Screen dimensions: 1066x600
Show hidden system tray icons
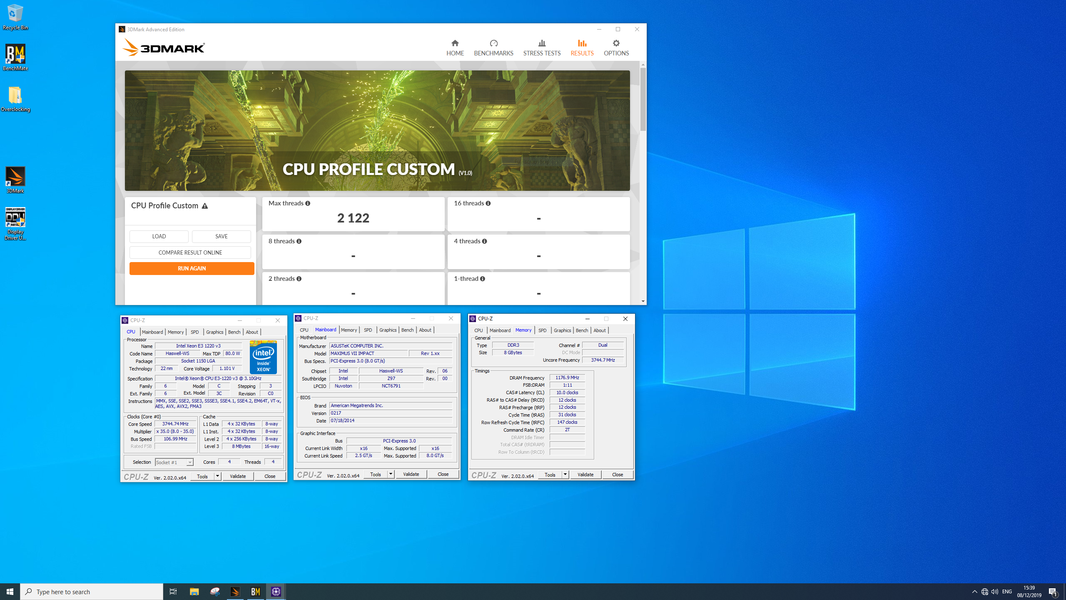[974, 592]
